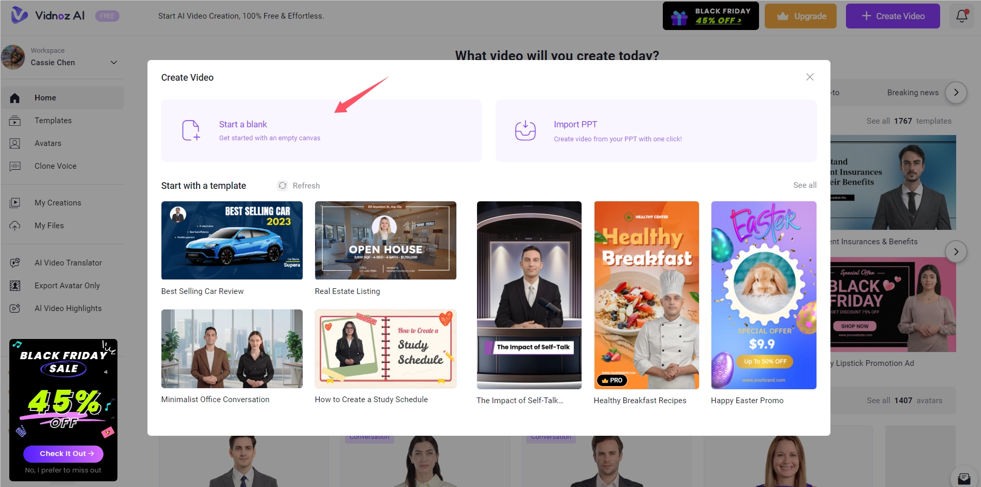Image resolution: width=981 pixels, height=487 pixels.
Task: Click the Create Video button
Action: click(x=893, y=16)
